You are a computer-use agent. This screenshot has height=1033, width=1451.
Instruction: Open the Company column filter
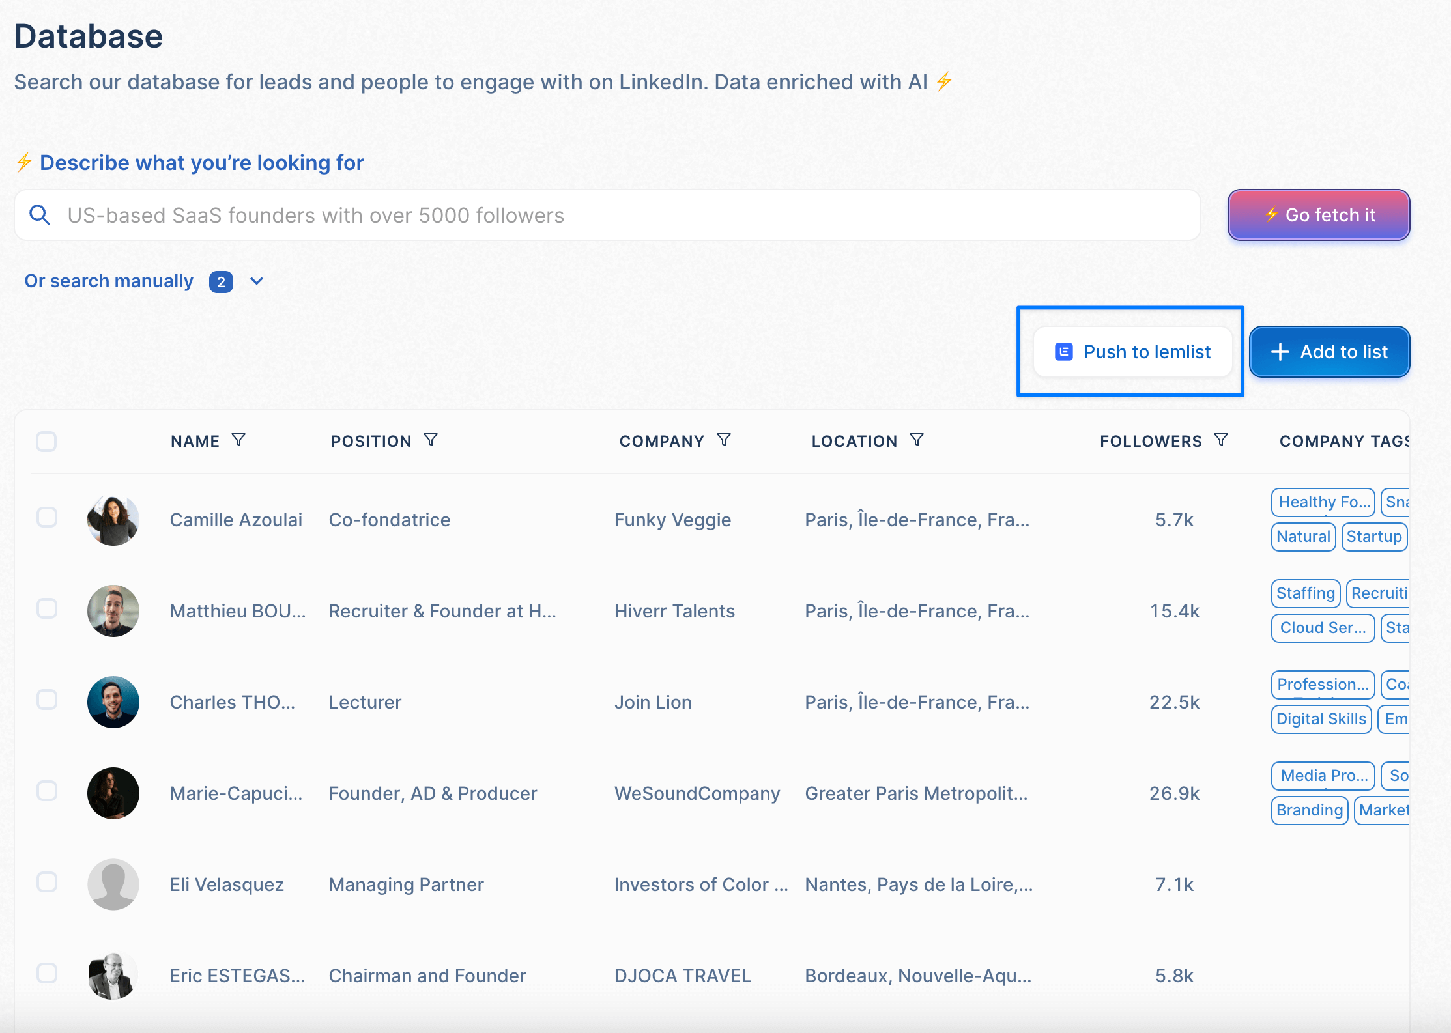tap(724, 440)
